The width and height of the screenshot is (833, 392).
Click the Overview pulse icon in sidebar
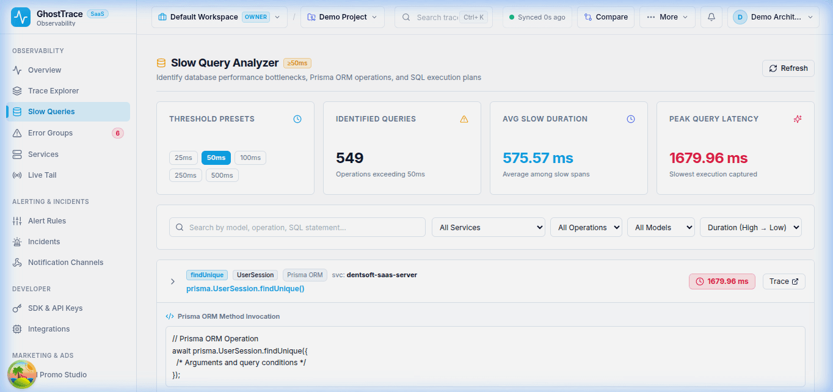pyautogui.click(x=17, y=70)
